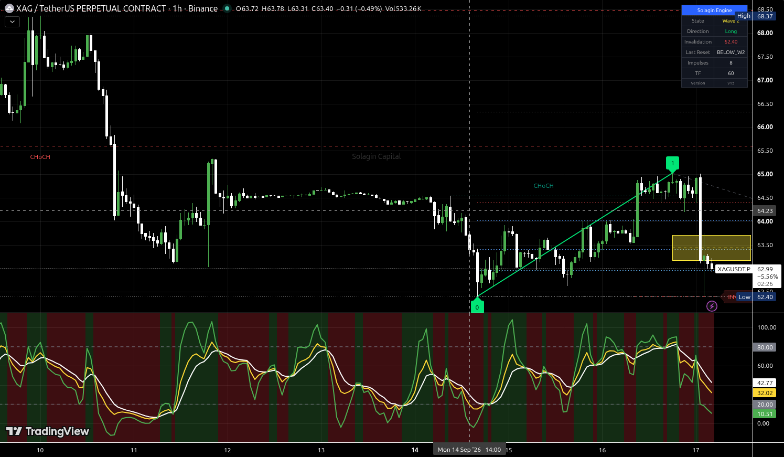Viewport: 784px width, 457px height.
Task: Click the red 62.40 invalidation value cell
Action: tap(731, 42)
